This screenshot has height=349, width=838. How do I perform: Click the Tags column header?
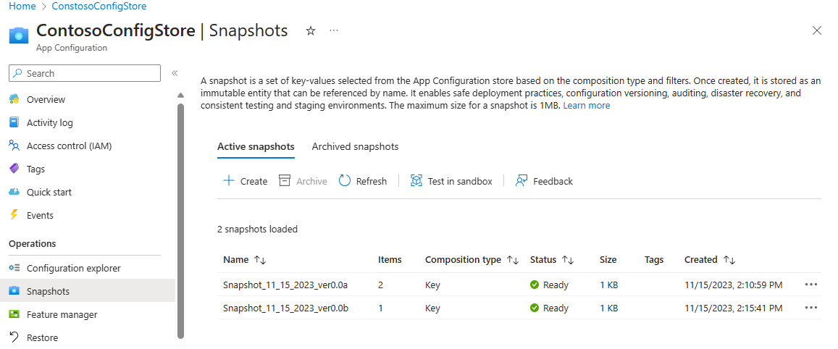pyautogui.click(x=654, y=260)
